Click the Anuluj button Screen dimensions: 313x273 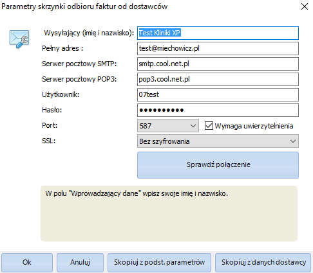pos(80,262)
